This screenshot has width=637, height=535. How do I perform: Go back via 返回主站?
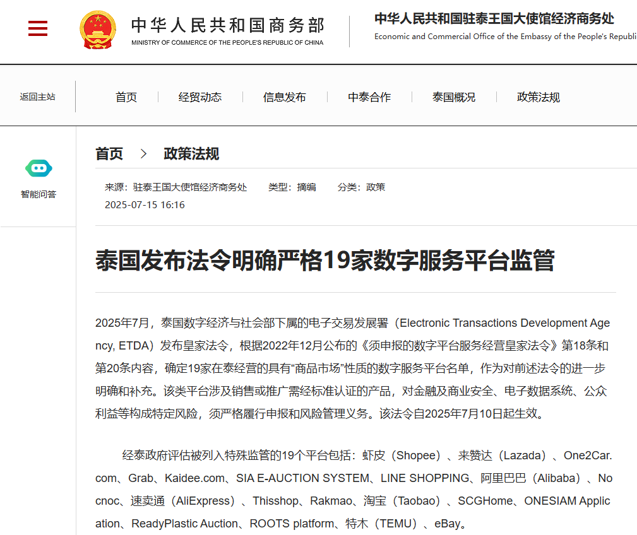37,97
